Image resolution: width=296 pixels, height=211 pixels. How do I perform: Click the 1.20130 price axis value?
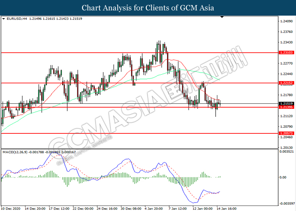coord(286,148)
